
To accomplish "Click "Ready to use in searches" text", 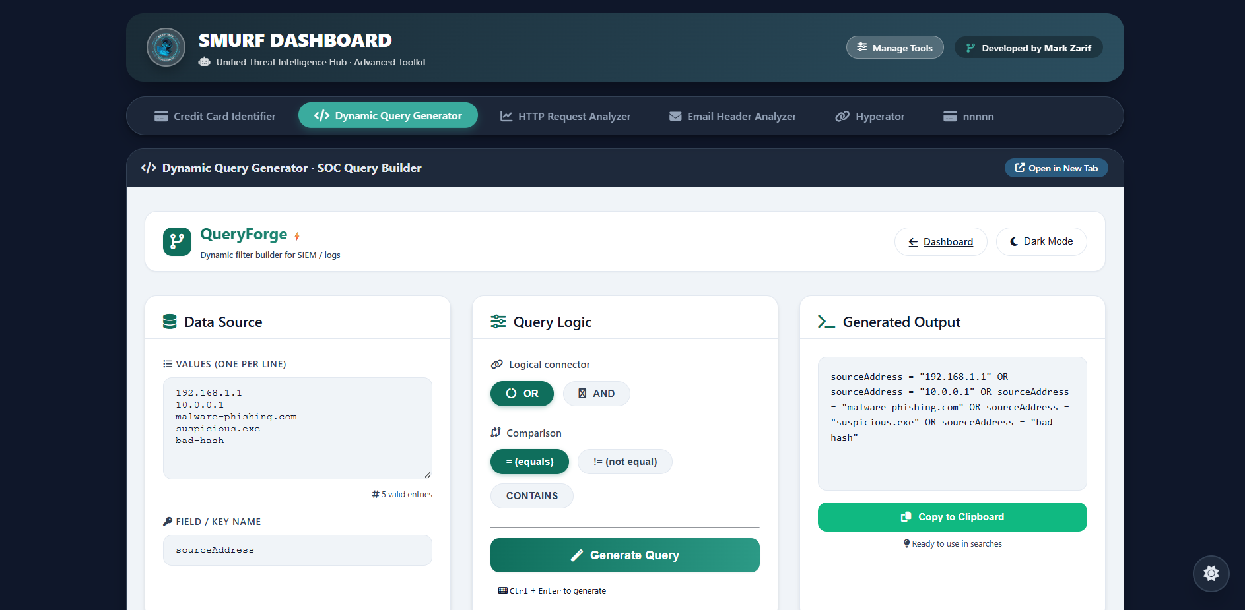I will 957,543.
